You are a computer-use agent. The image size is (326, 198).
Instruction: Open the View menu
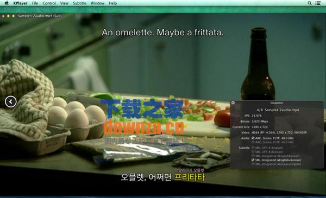tap(64, 3)
